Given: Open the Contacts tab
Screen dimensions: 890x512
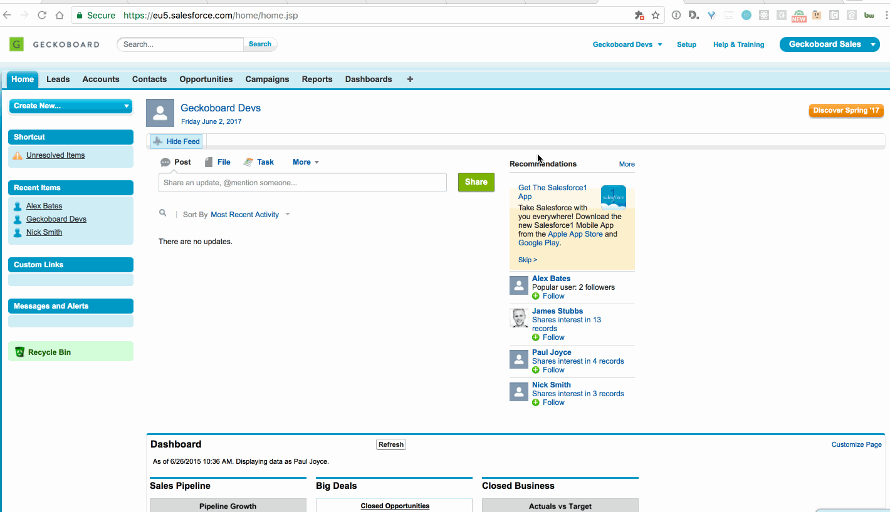Looking at the screenshot, I should click(149, 79).
